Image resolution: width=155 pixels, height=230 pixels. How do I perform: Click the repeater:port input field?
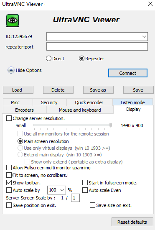97,46
